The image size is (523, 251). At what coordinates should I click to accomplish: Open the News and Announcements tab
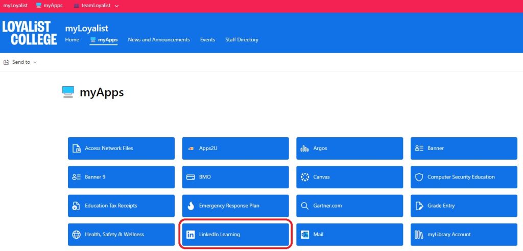point(159,40)
